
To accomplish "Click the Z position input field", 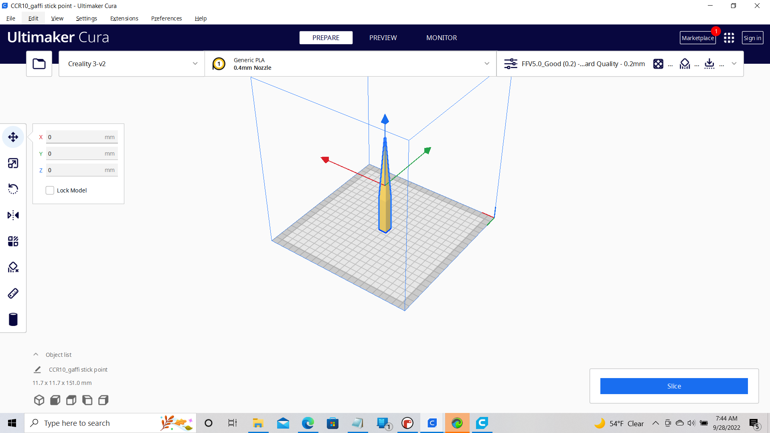I will [x=82, y=170].
